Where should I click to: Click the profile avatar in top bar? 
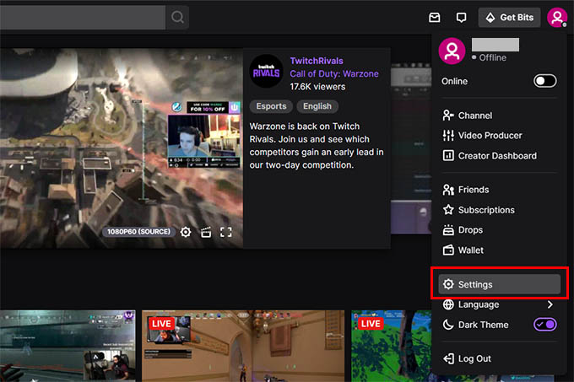(x=557, y=17)
